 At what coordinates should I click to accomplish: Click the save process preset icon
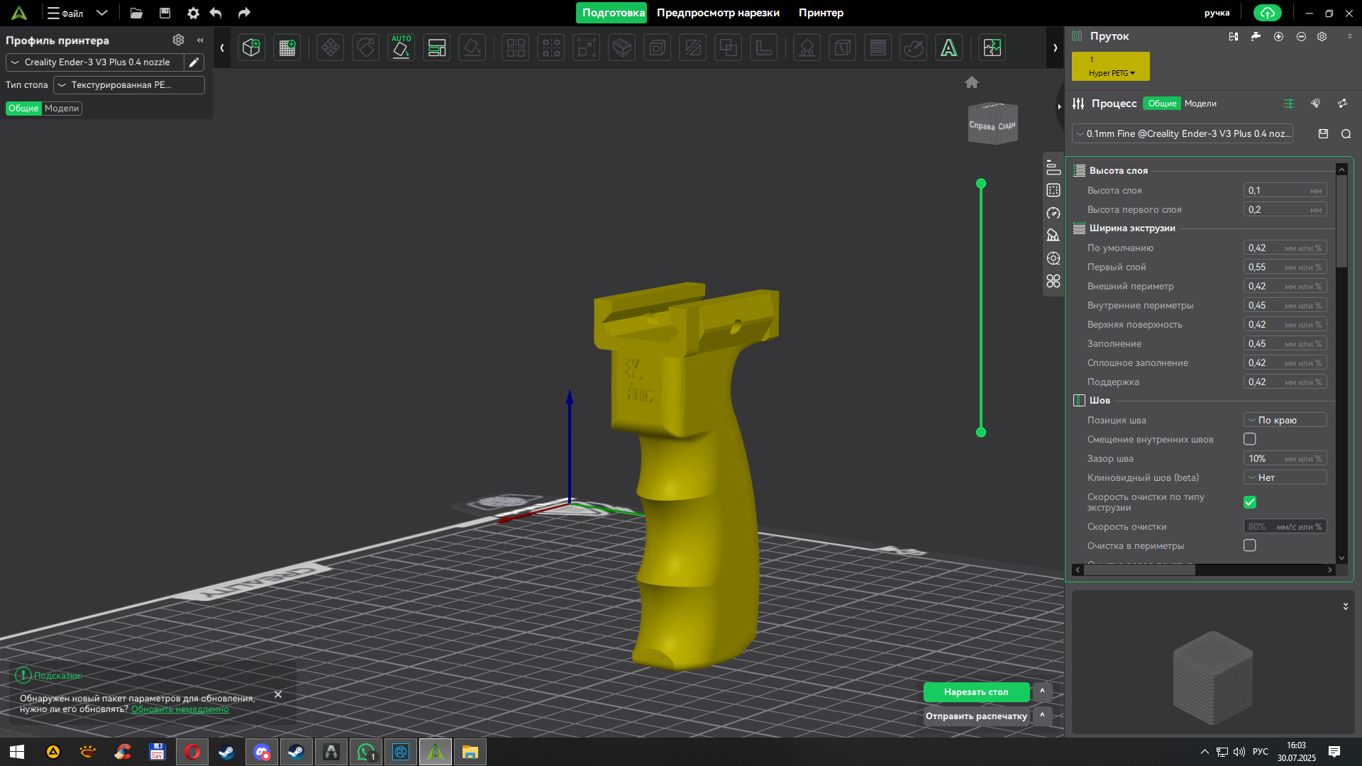pyautogui.click(x=1323, y=134)
